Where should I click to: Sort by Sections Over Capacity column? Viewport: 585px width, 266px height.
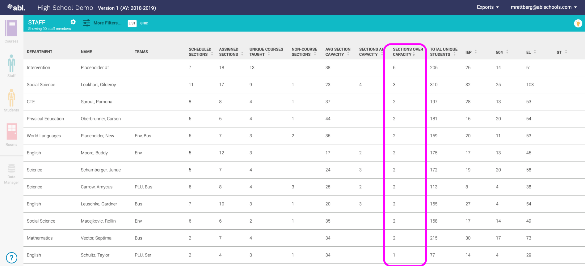pyautogui.click(x=407, y=52)
